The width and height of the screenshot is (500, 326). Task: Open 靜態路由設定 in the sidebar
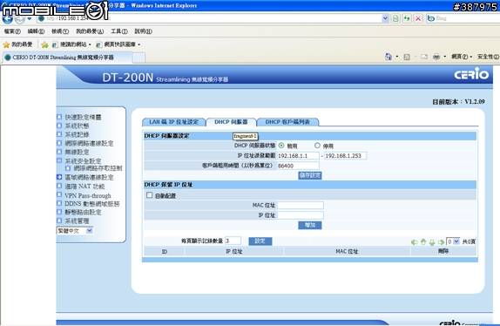click(x=83, y=212)
